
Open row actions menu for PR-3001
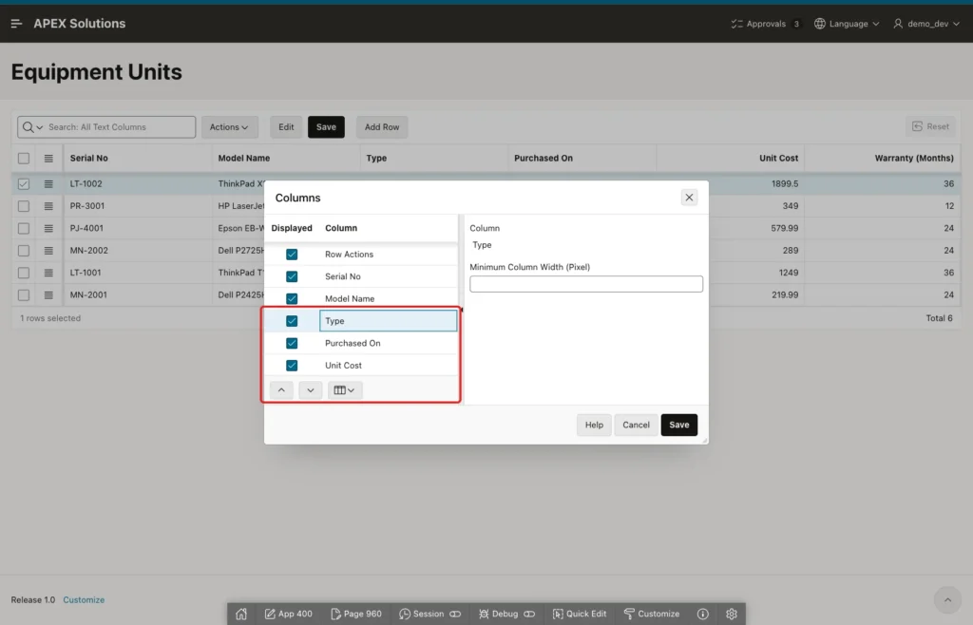pos(48,206)
